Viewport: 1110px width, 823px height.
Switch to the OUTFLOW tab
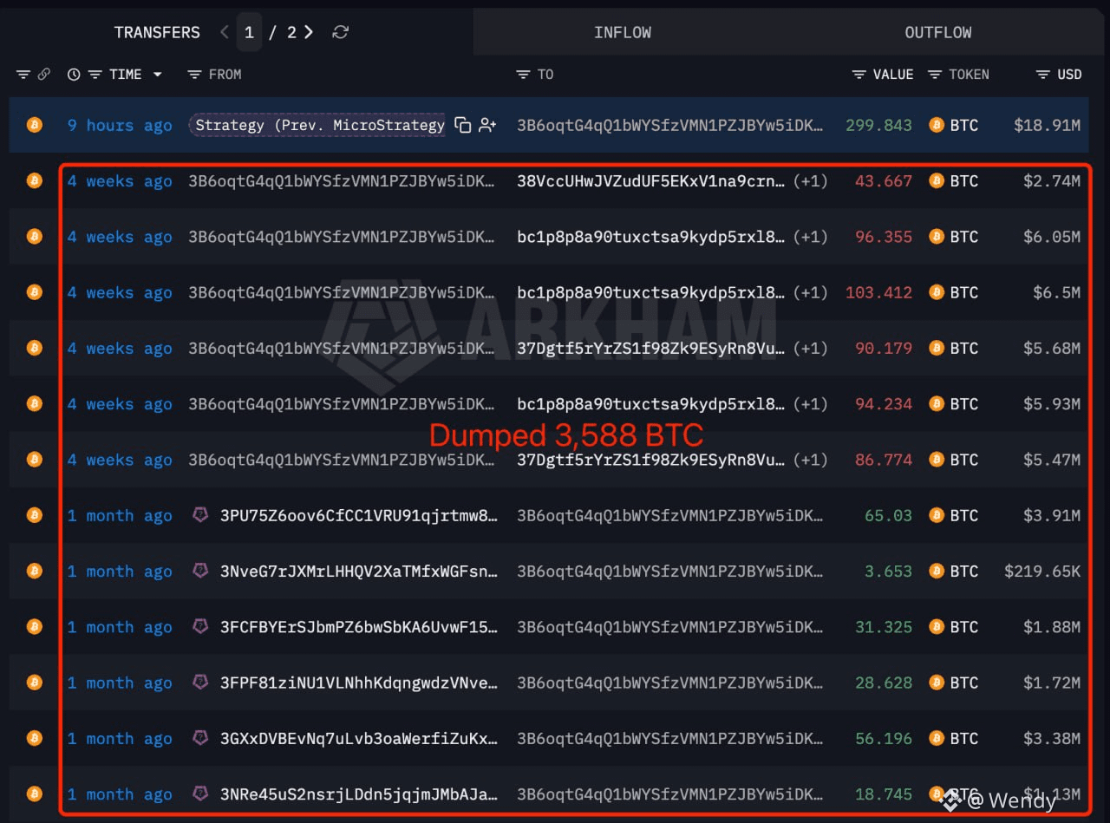(938, 32)
